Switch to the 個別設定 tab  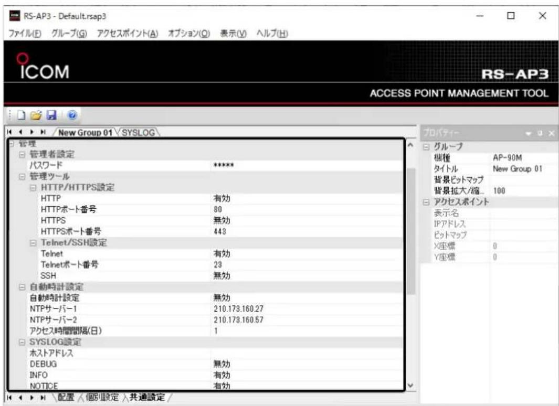click(x=102, y=397)
